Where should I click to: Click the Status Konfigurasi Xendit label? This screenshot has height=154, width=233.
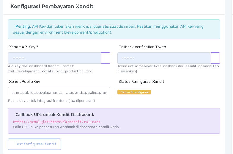141,82
